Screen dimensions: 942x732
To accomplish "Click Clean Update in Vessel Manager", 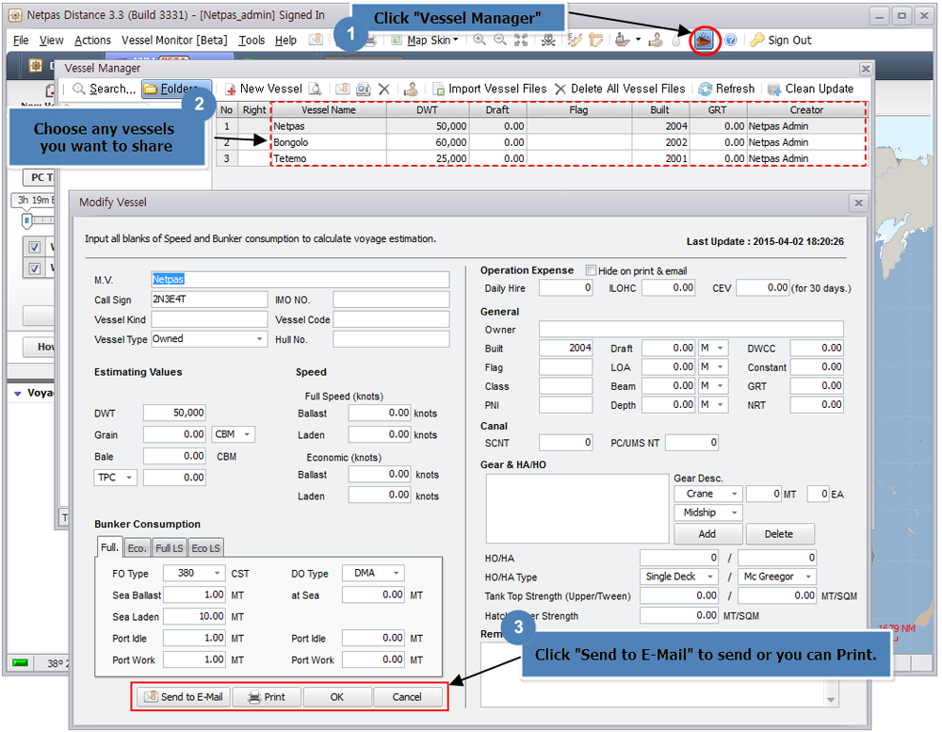I will [810, 89].
